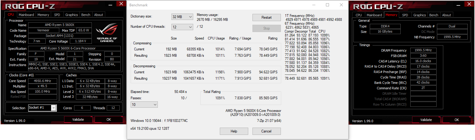Open SPD tab in right CPU-Z window
The width and height of the screenshot is (475, 140).
(405, 15)
